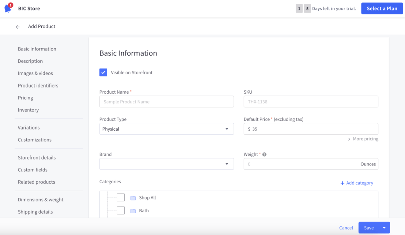This screenshot has height=235, width=405.
Task: Check the Shop All category checkbox
Action: (121, 197)
